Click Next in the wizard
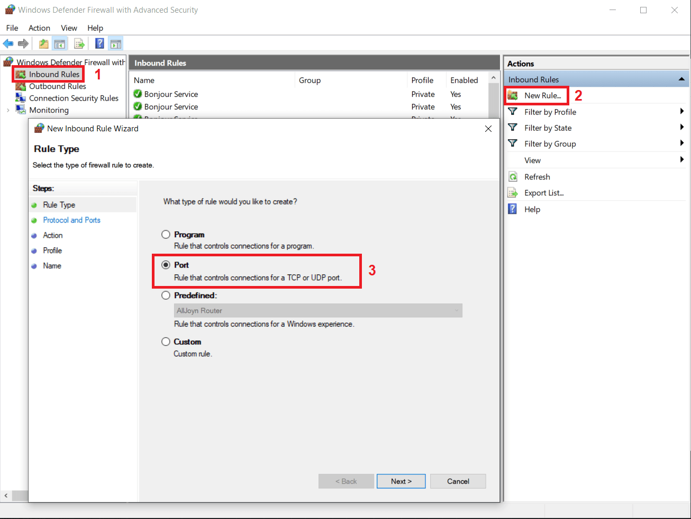Screen dimensions: 691x519 401,481
